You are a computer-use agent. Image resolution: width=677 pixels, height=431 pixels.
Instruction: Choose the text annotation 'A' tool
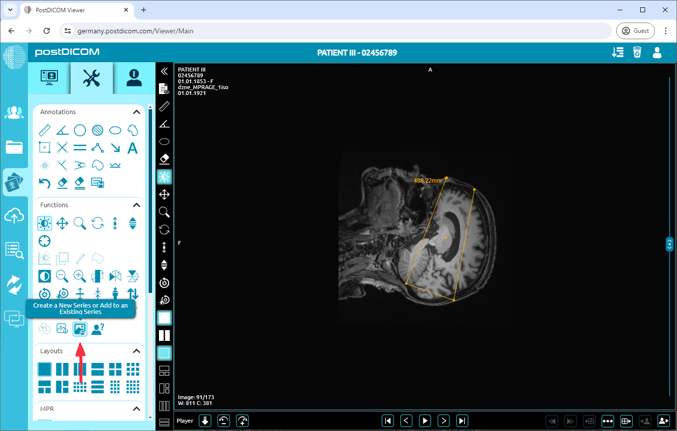pos(132,148)
